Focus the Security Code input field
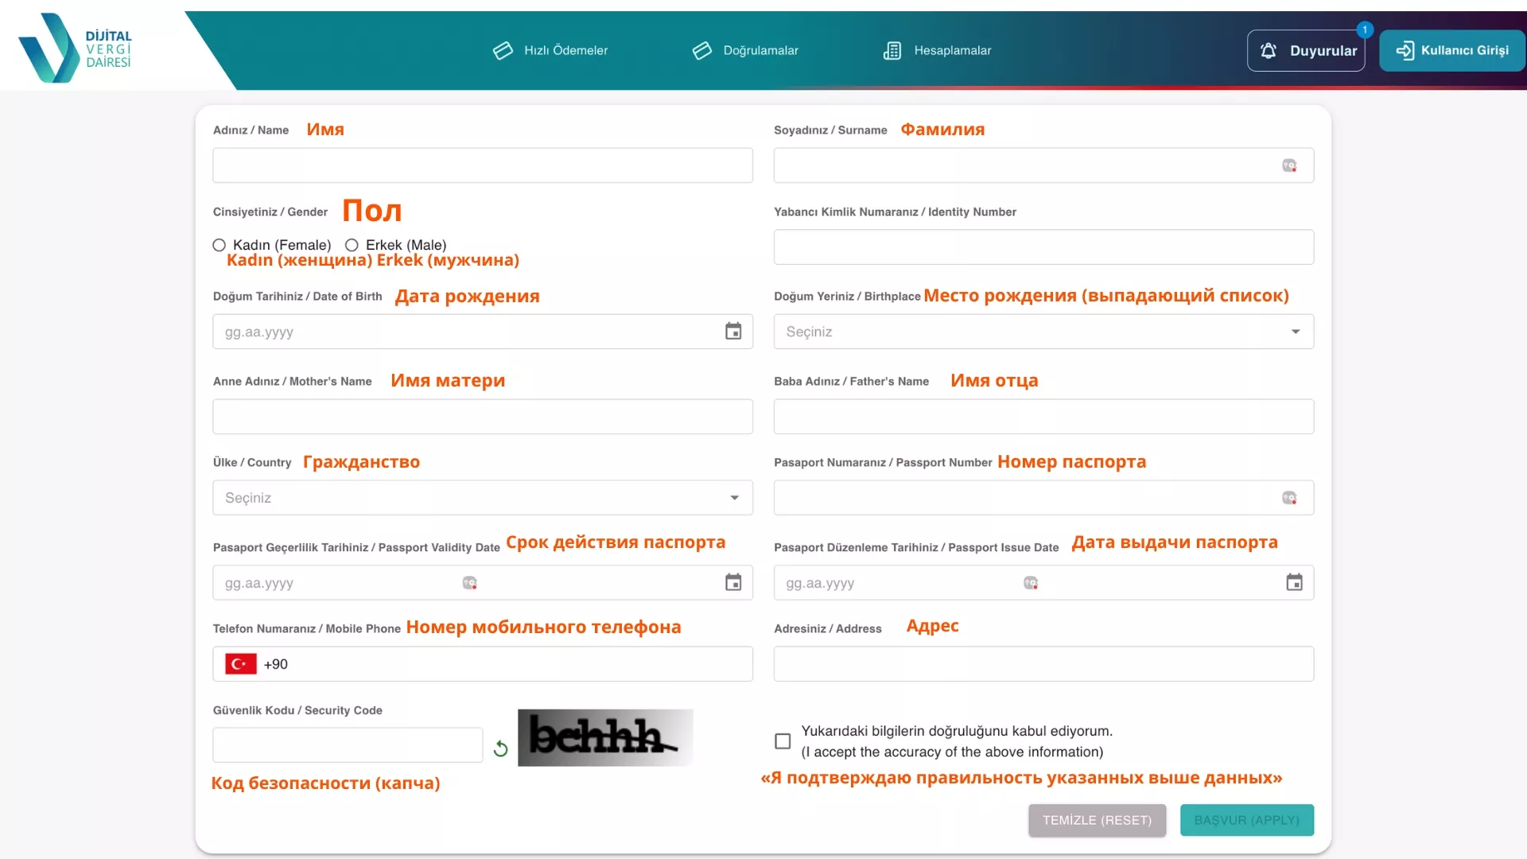This screenshot has height=859, width=1527. (348, 745)
